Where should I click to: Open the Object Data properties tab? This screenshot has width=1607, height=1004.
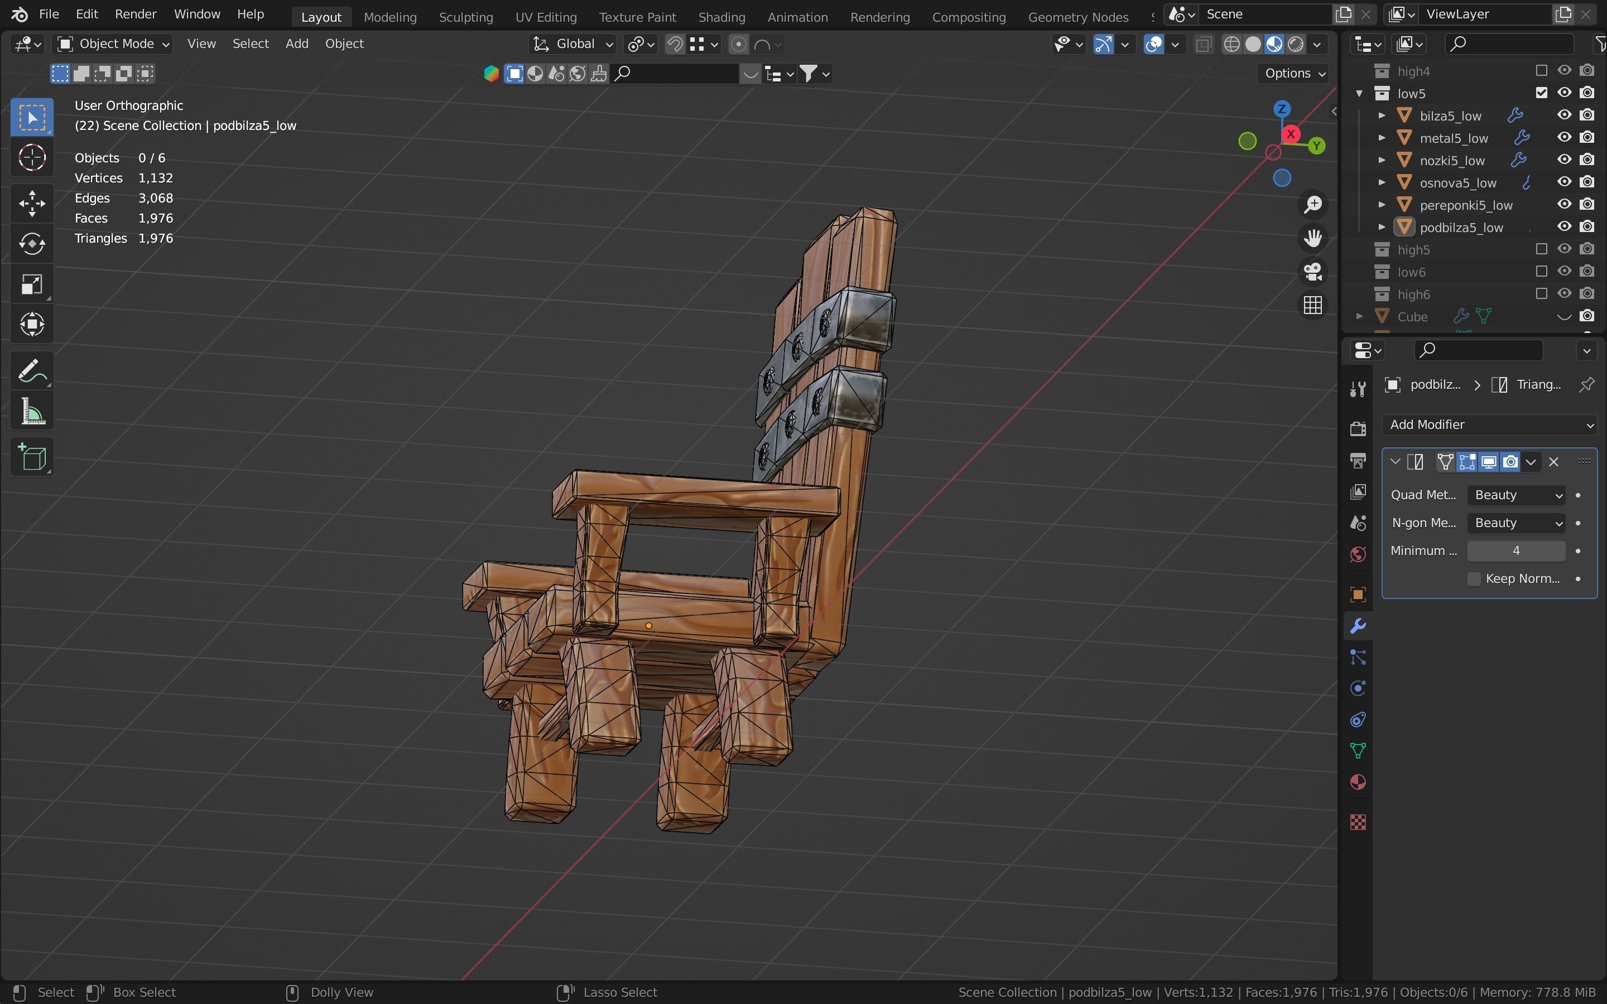pos(1358,751)
